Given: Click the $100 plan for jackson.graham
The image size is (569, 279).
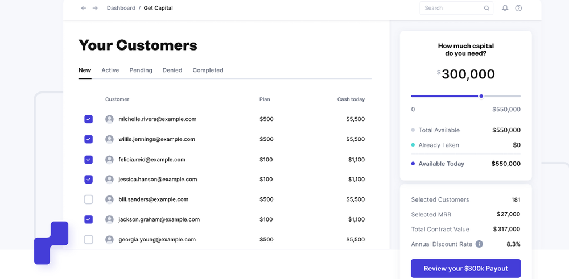Looking at the screenshot, I should point(266,219).
